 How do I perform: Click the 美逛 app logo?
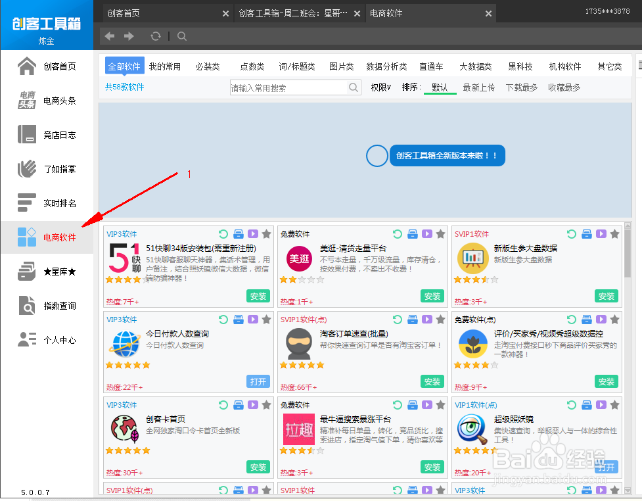click(299, 258)
